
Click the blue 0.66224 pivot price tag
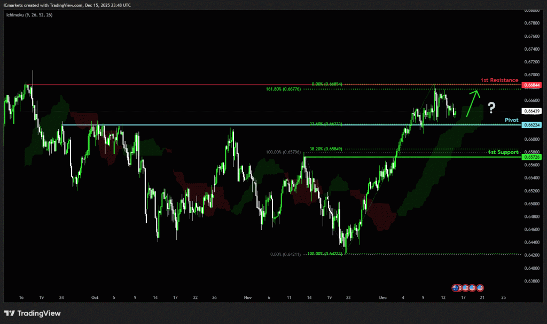[532, 125]
